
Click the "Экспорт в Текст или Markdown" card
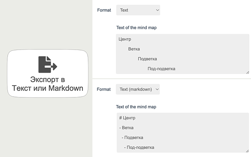coord(48,73)
